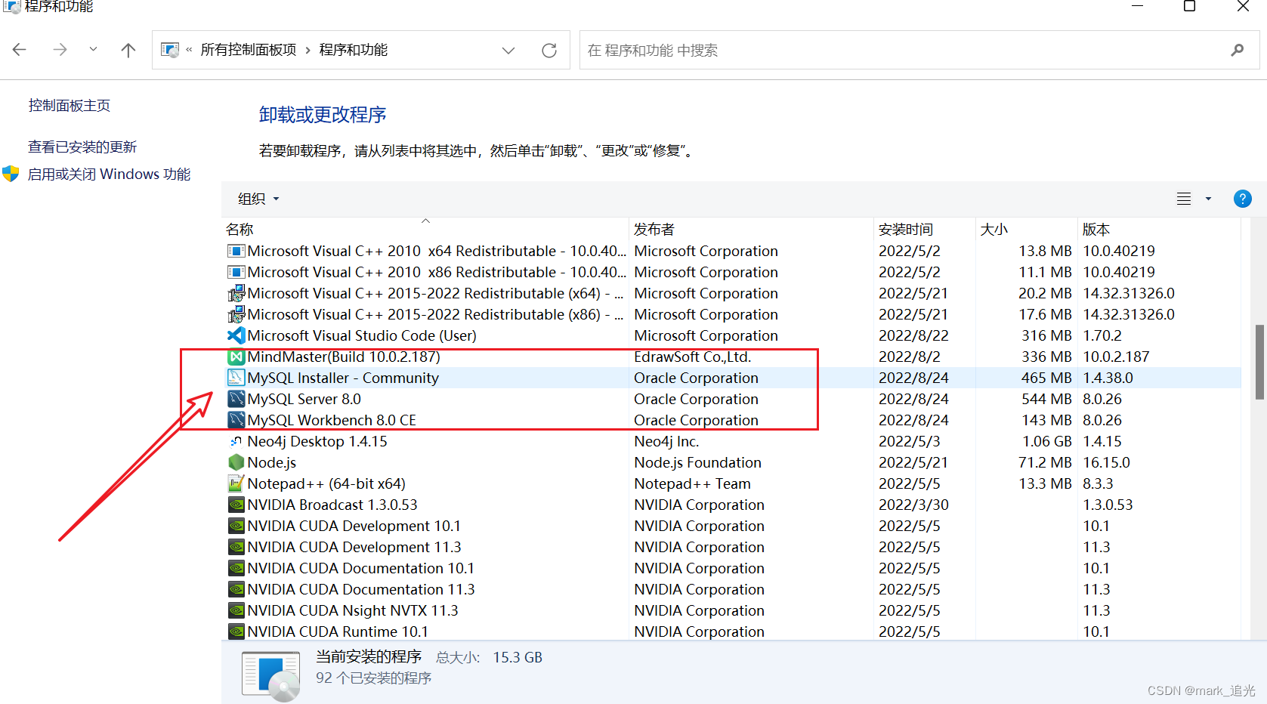
Task: Click publisher EdrawSoft Co.,Ltd.
Action: (x=692, y=357)
